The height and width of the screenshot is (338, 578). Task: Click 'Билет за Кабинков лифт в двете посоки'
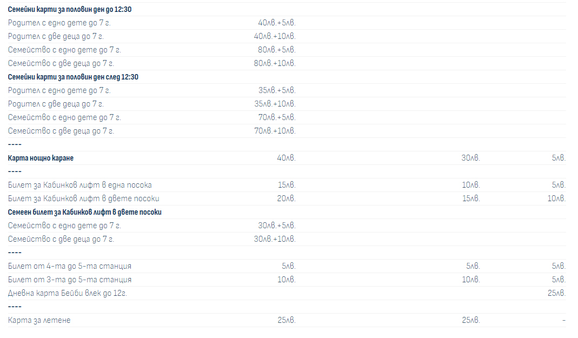pyautogui.click(x=84, y=198)
